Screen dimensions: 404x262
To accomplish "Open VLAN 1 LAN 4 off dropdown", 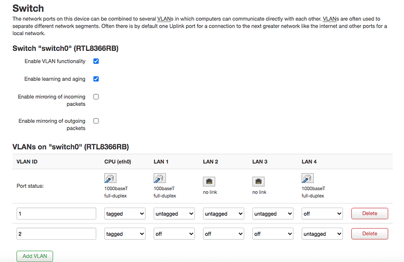I will click(x=323, y=213).
